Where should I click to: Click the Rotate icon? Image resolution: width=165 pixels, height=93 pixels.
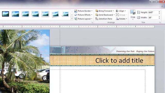tap(117, 19)
